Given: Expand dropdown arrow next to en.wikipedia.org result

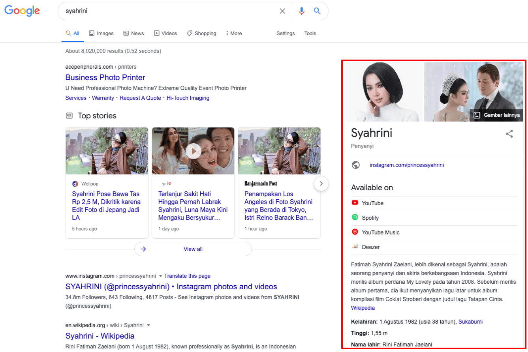Looking at the screenshot, I should click(148, 326).
